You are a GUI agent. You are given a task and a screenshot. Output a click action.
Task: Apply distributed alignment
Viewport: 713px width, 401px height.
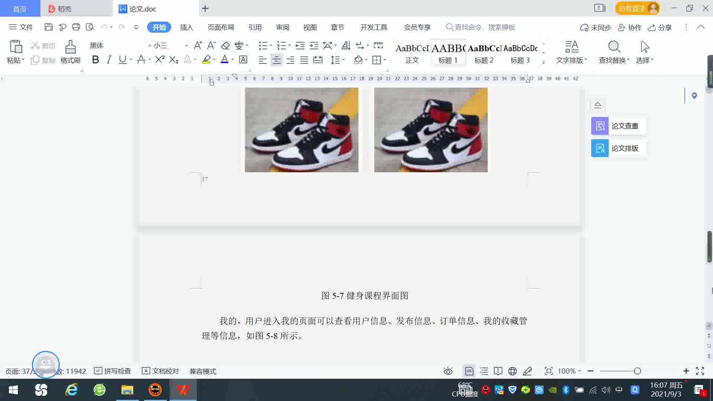[x=318, y=60]
